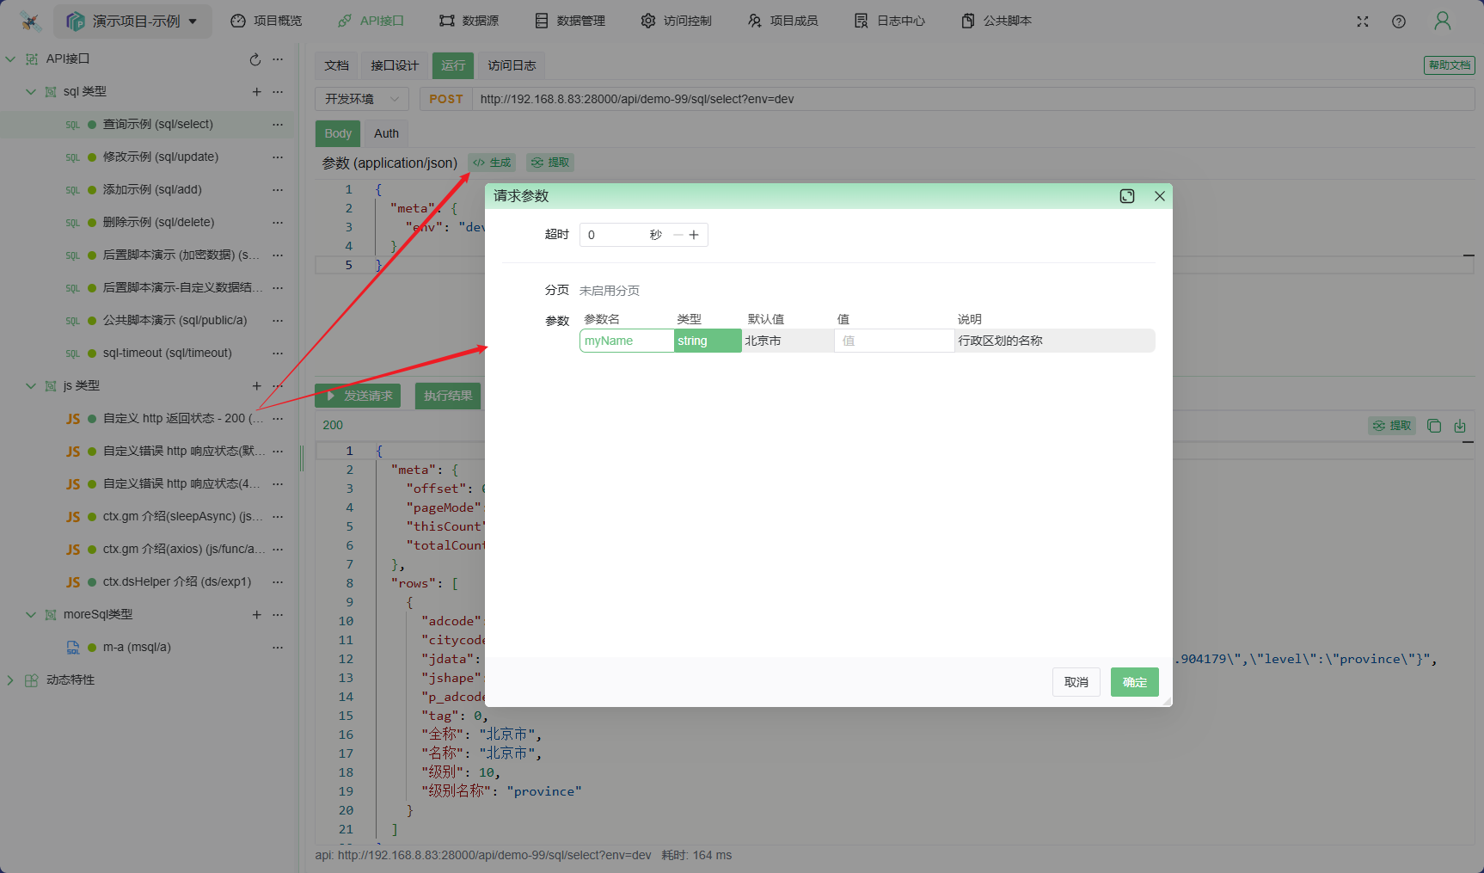1484x873 pixels.
Task: Copy the execution result with copy icon
Action: pyautogui.click(x=1434, y=426)
